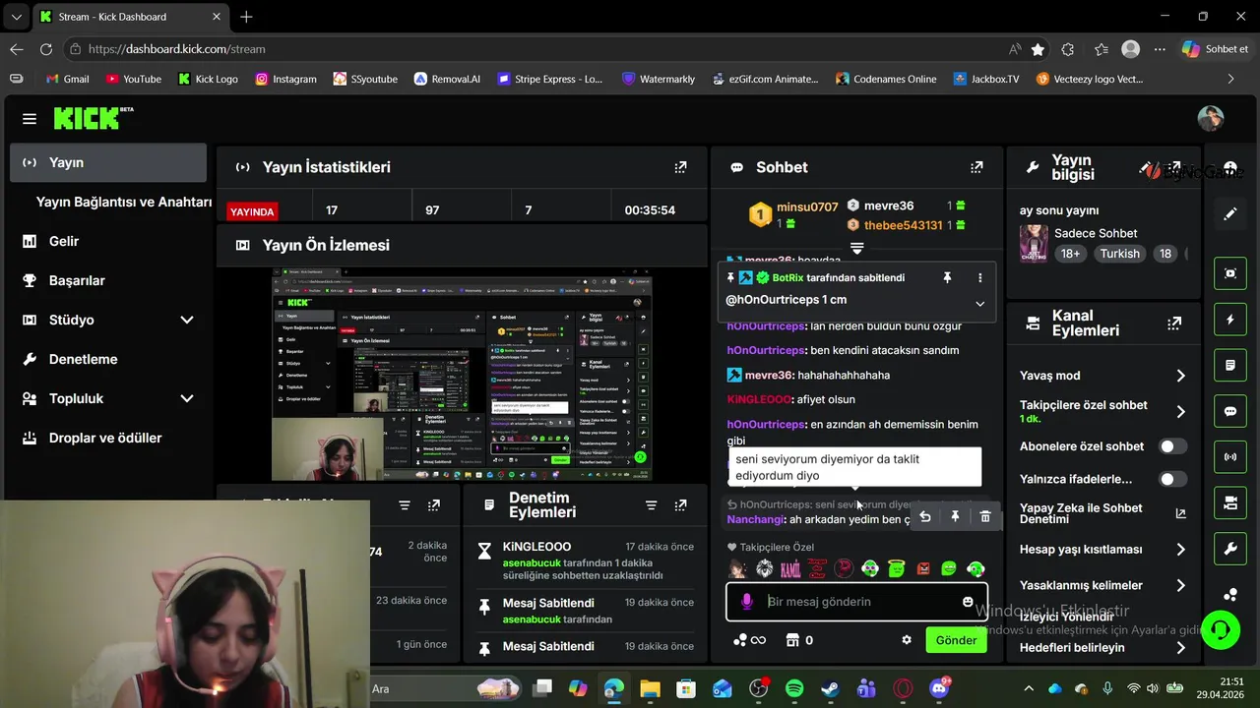
Task: Open the Denetim Eylemleri filter icon
Action: click(651, 504)
